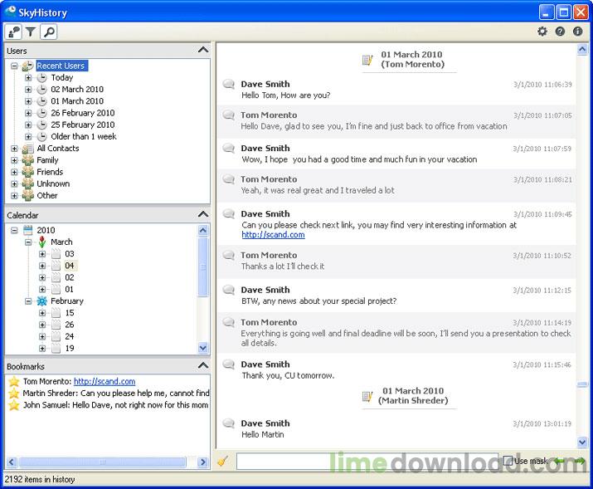The height and width of the screenshot is (489, 593).
Task: Click the Unknown group icon
Action: tap(27, 183)
